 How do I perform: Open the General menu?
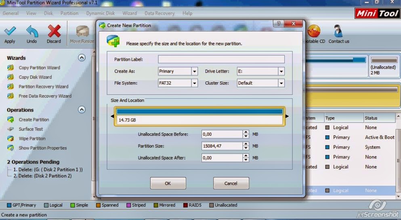[x=10, y=13]
